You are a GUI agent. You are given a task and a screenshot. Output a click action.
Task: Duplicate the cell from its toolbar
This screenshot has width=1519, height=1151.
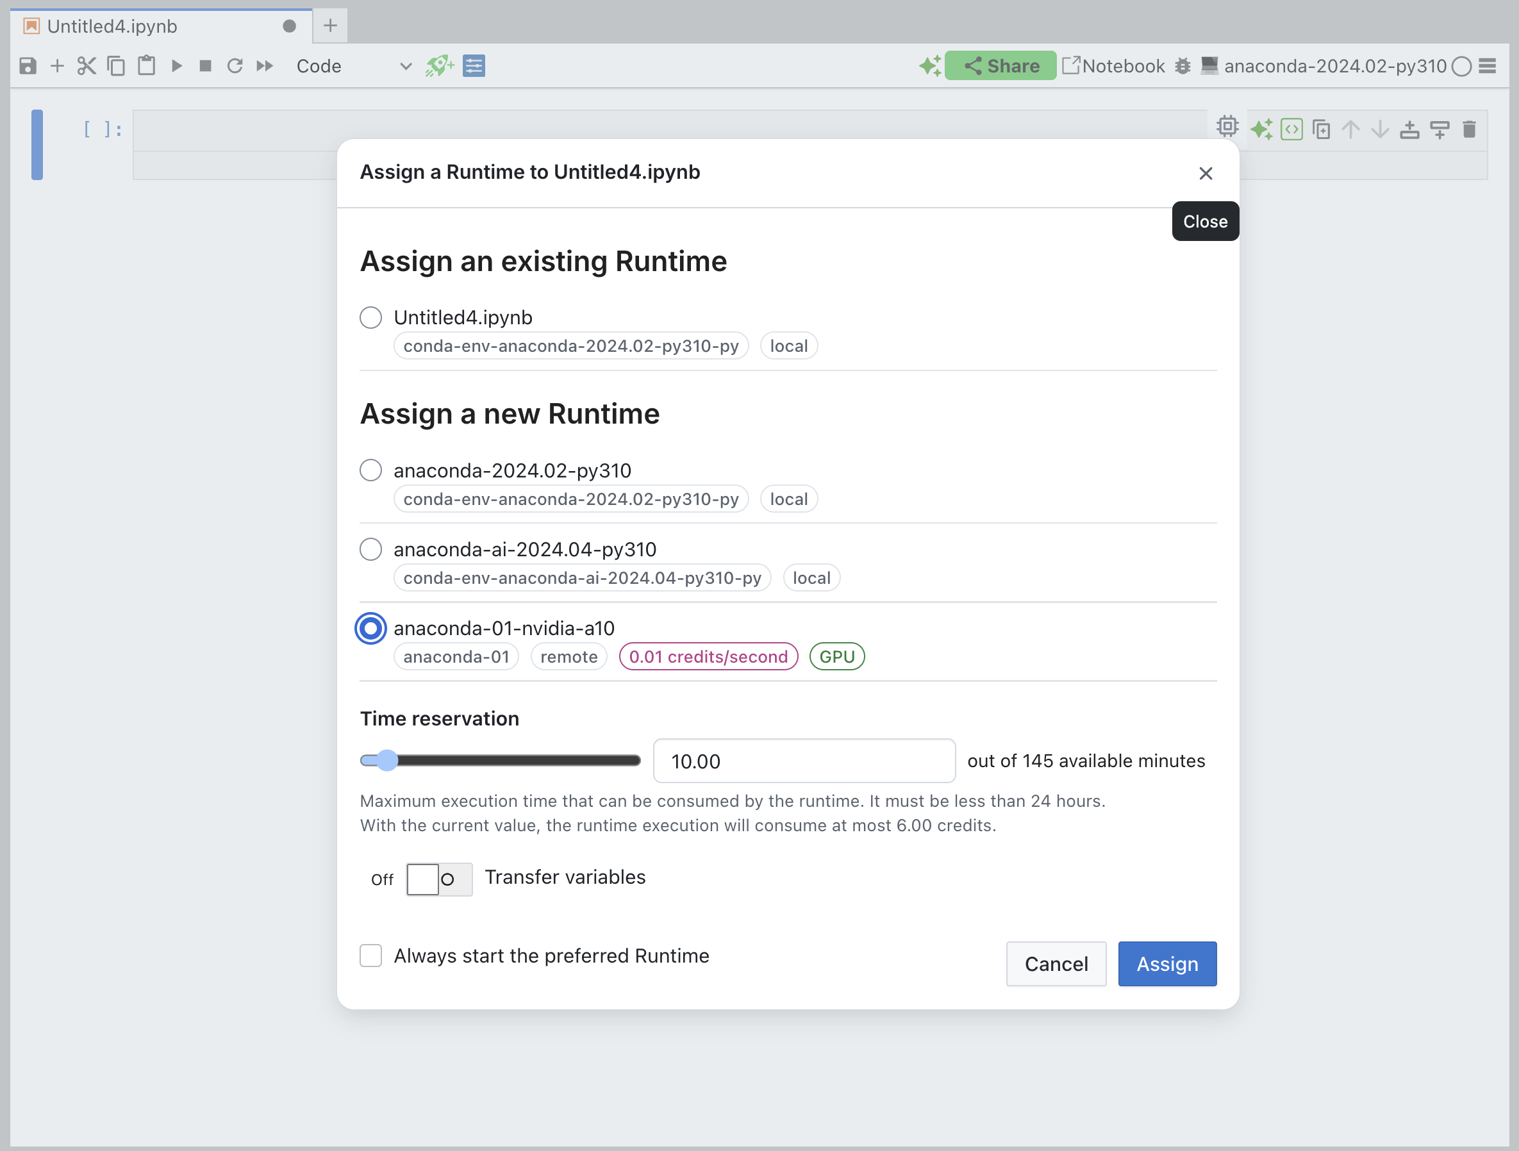1321,128
